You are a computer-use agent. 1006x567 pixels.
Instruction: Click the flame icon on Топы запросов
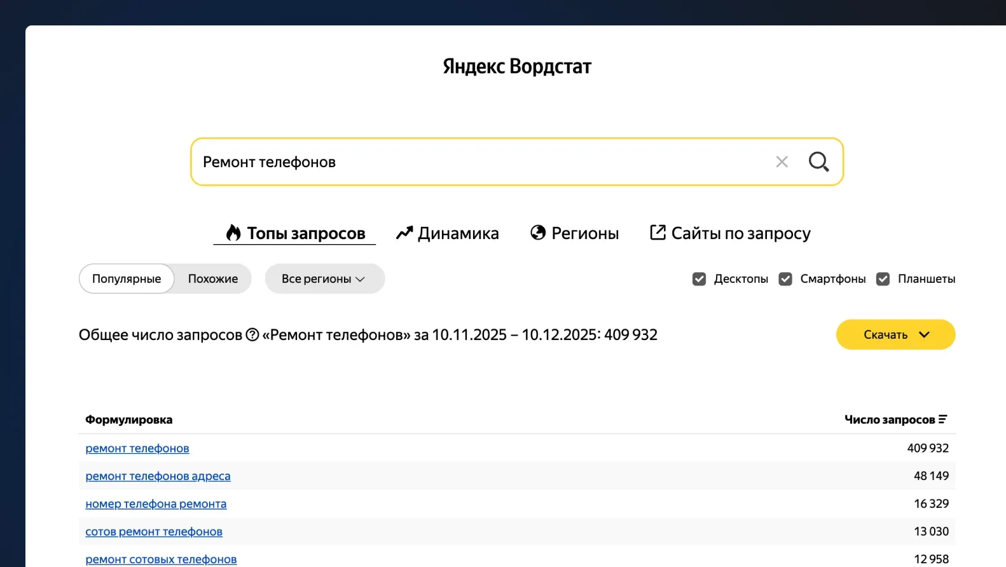click(x=233, y=233)
